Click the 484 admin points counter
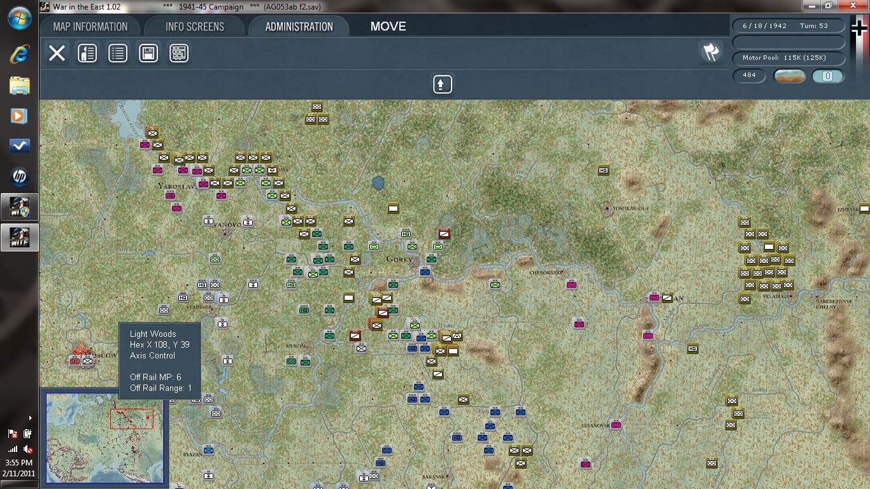This screenshot has width=870, height=489. tap(749, 76)
